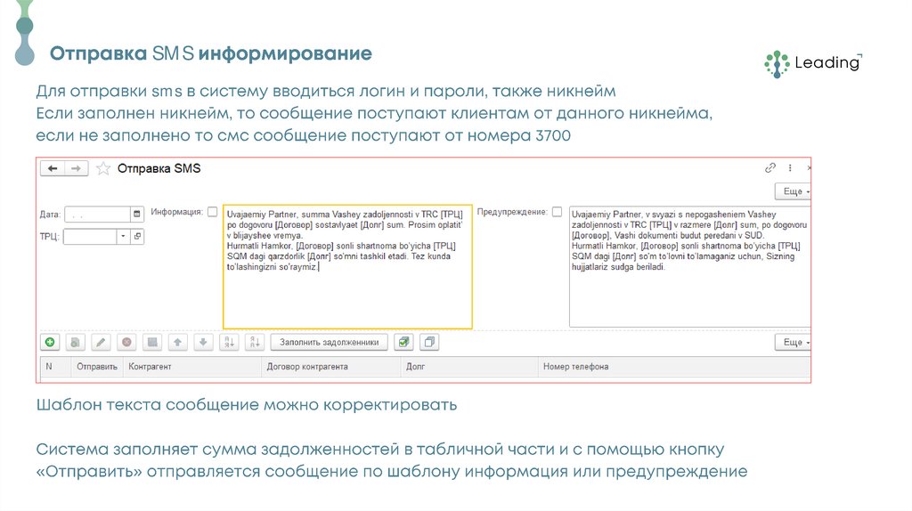Click the Leading logo

[x=813, y=63]
